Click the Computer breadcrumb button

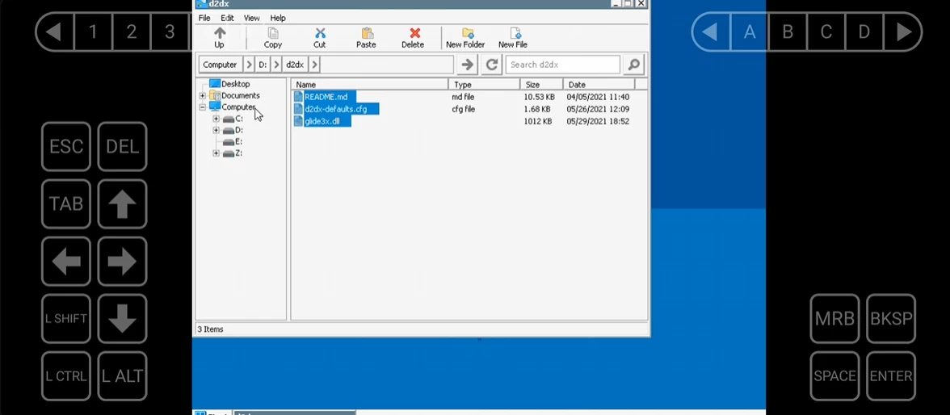click(x=220, y=65)
